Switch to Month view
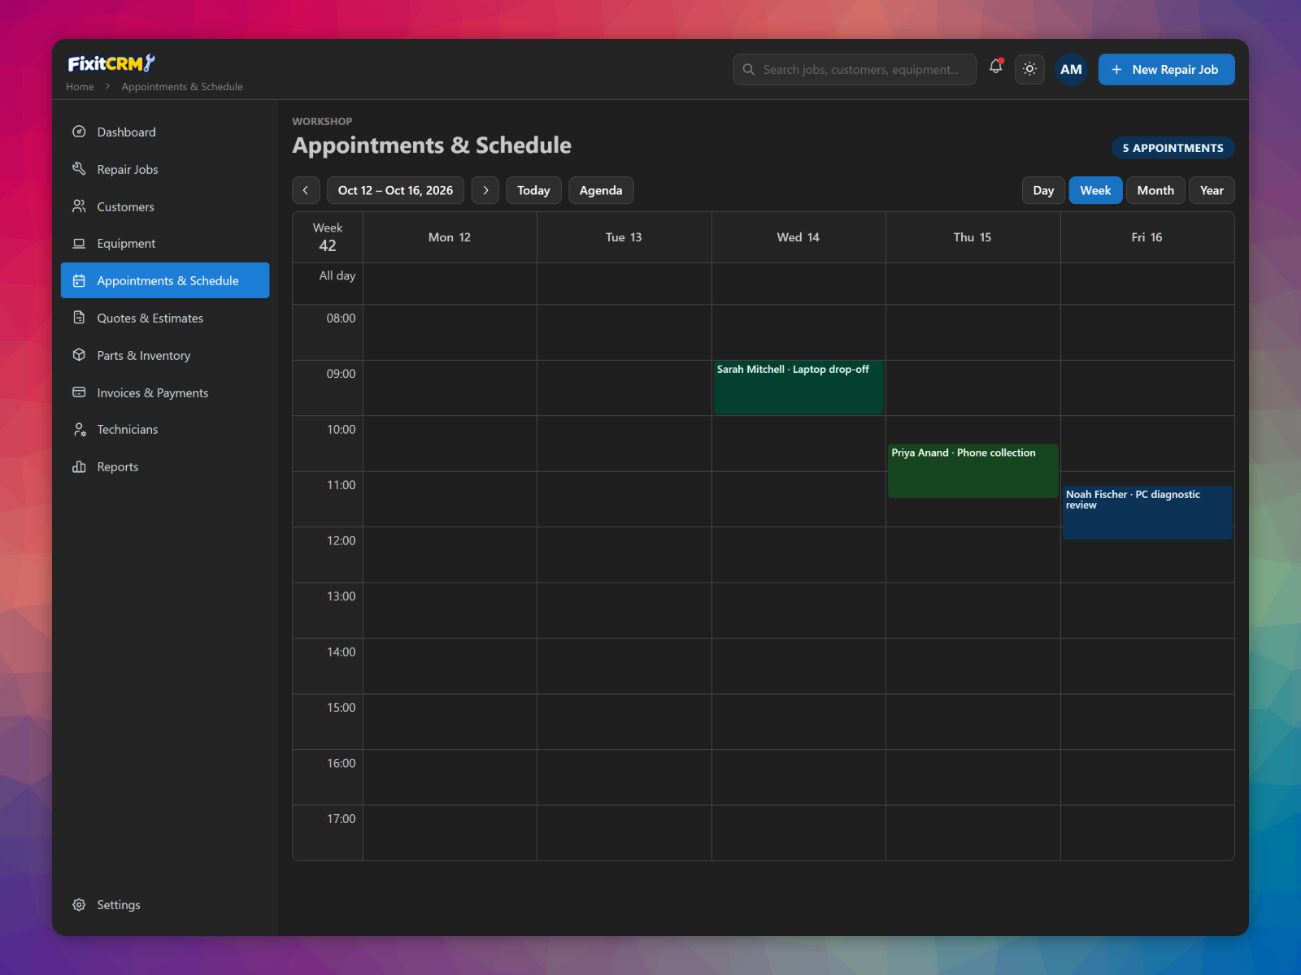The width and height of the screenshot is (1301, 975). (x=1155, y=190)
